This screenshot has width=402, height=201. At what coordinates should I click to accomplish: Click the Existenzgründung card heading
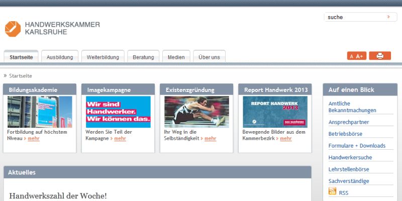click(x=190, y=90)
